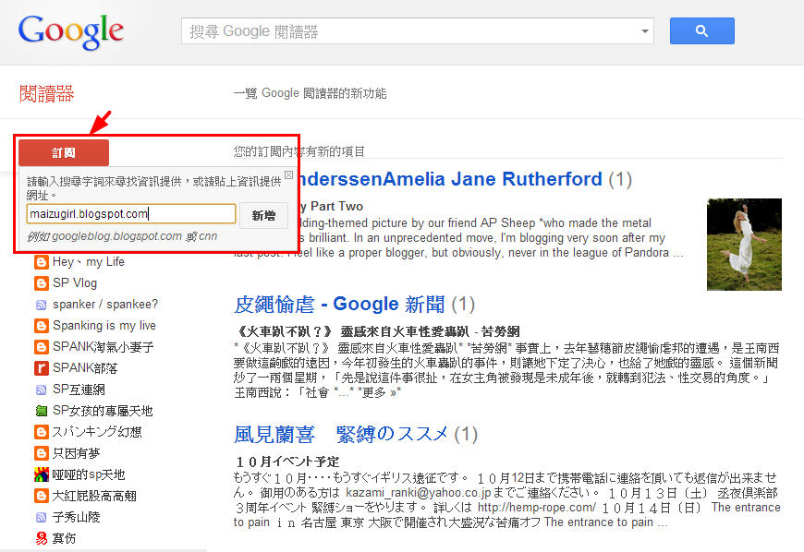This screenshot has width=804, height=552.
Task: Click the Google logo
Action: tap(71, 31)
